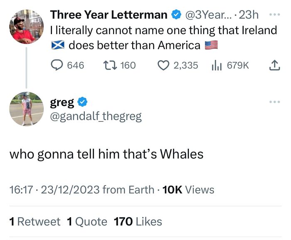Click greg's blue verified badge
This screenshot has width=291, height=240.
click(x=83, y=102)
